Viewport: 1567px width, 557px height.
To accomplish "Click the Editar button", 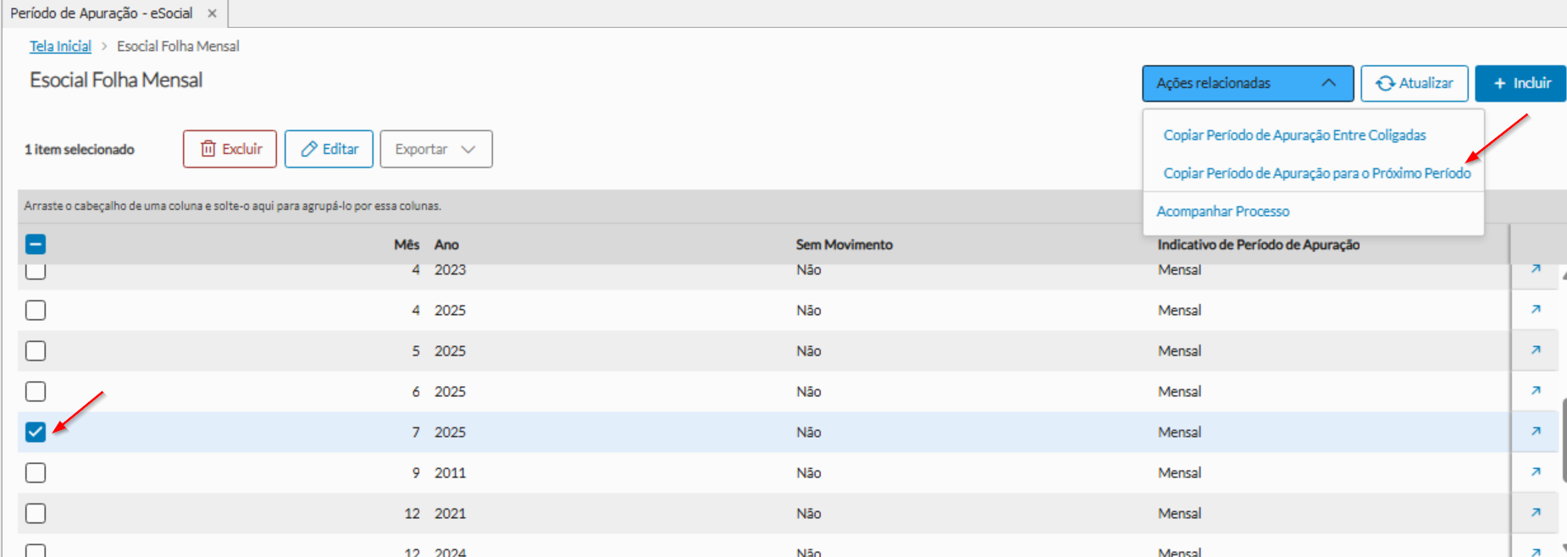I will (x=329, y=149).
